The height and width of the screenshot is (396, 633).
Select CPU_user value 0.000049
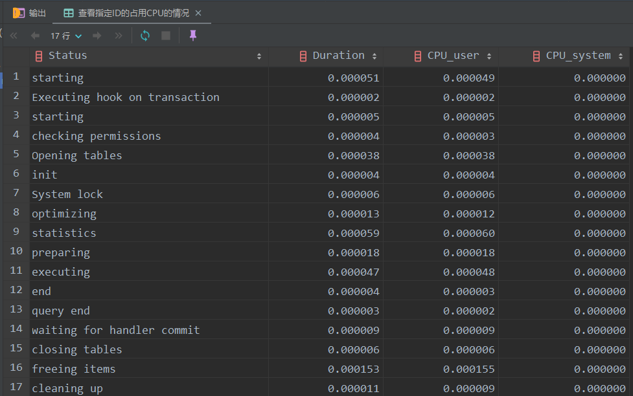441,78
